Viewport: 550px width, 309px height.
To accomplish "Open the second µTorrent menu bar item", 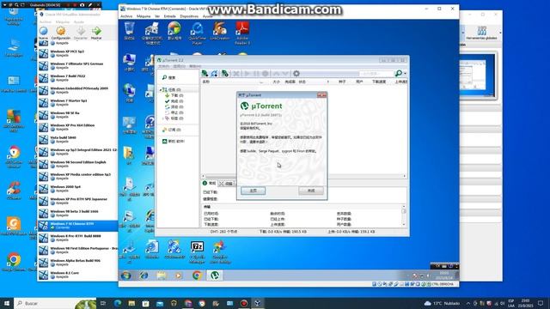I will click(x=180, y=66).
